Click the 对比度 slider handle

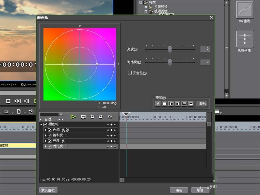point(170,62)
